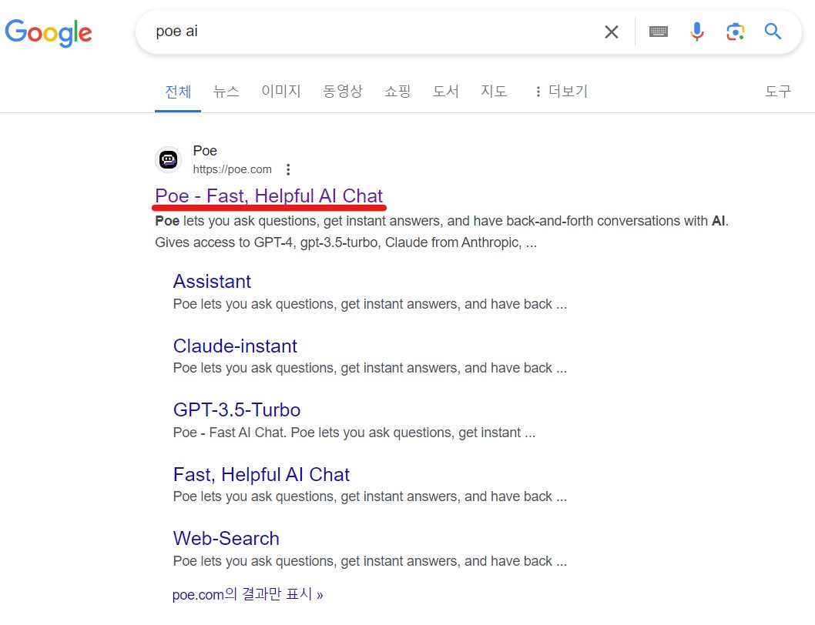
Task: Select the 전체 (All) tab
Action: (178, 92)
